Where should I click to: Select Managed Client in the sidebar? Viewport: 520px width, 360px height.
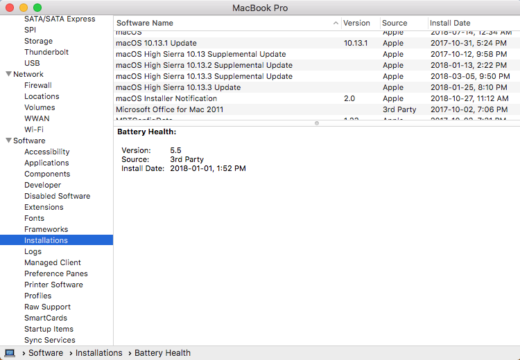53,262
